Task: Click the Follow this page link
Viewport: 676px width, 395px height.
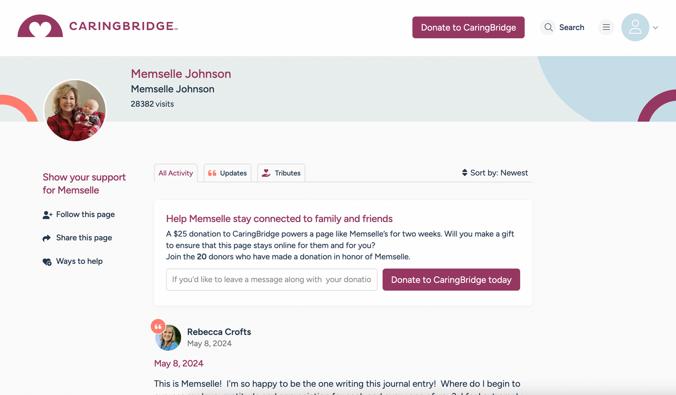Action: [x=85, y=214]
